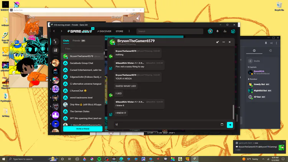Click the Game Jolt logo
This screenshot has width=288, height=162.
tap(80, 31)
